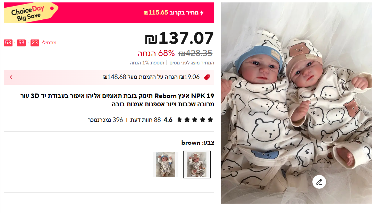Image resolution: width=372 pixels, height=213 pixels.
Task: Click the NPK 19 inch Reborn product title
Action: click(117, 100)
